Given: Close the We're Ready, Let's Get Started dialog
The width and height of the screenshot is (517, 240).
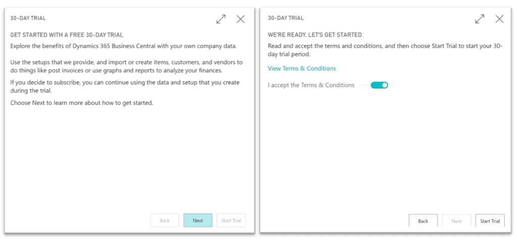Looking at the screenshot, I should pos(499,19).
